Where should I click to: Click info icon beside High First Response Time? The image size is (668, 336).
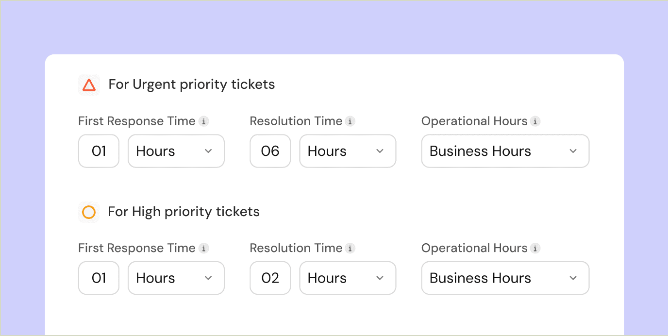(204, 249)
